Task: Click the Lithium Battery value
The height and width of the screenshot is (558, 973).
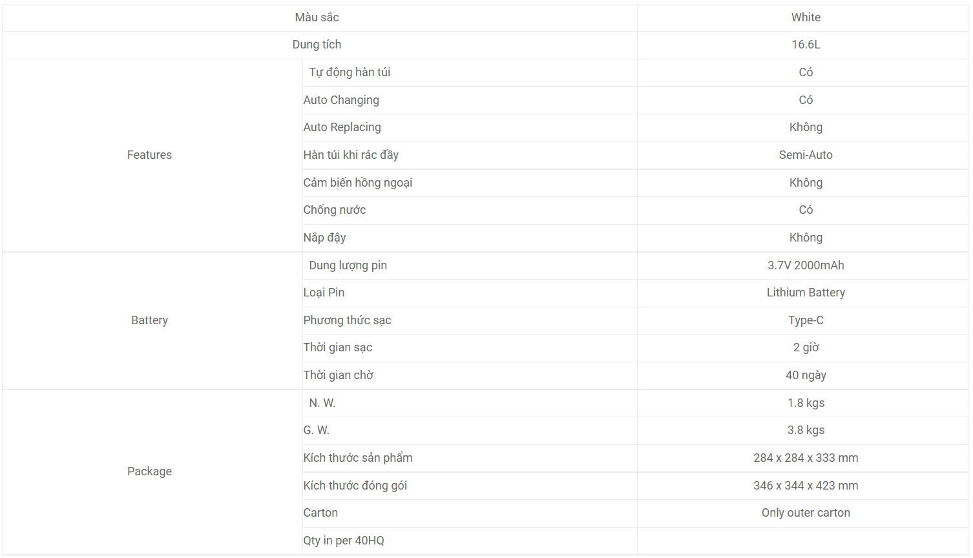Action: pos(806,293)
